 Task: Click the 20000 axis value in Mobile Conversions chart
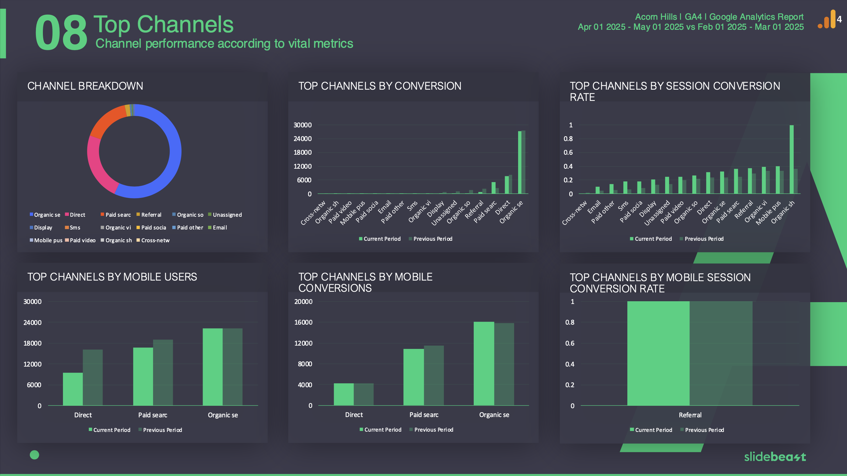303,302
